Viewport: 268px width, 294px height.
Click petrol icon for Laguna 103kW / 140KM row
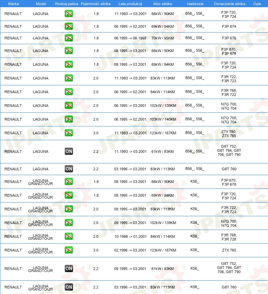click(69, 119)
